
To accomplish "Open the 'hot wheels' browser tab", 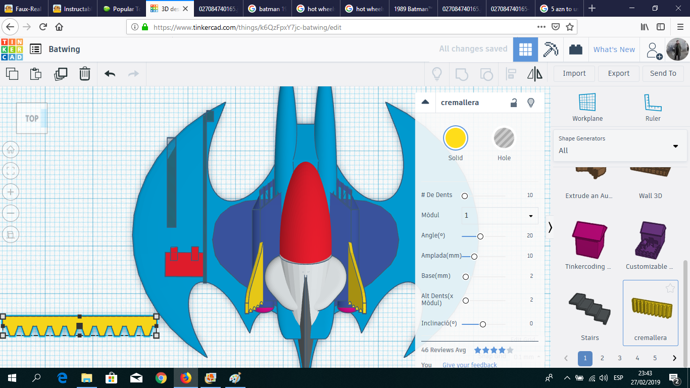I will click(x=316, y=8).
